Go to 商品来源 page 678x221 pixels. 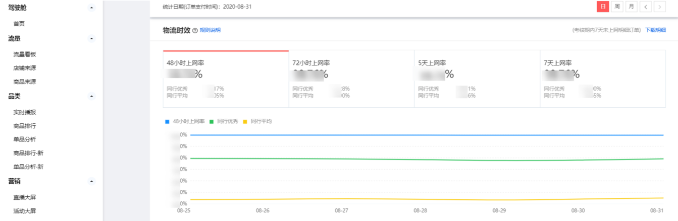tap(25, 82)
